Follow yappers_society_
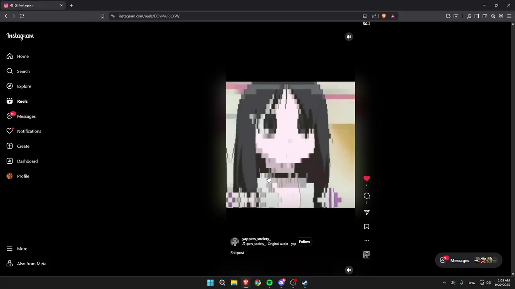Screen dimensions: 515x289 click(x=304, y=242)
